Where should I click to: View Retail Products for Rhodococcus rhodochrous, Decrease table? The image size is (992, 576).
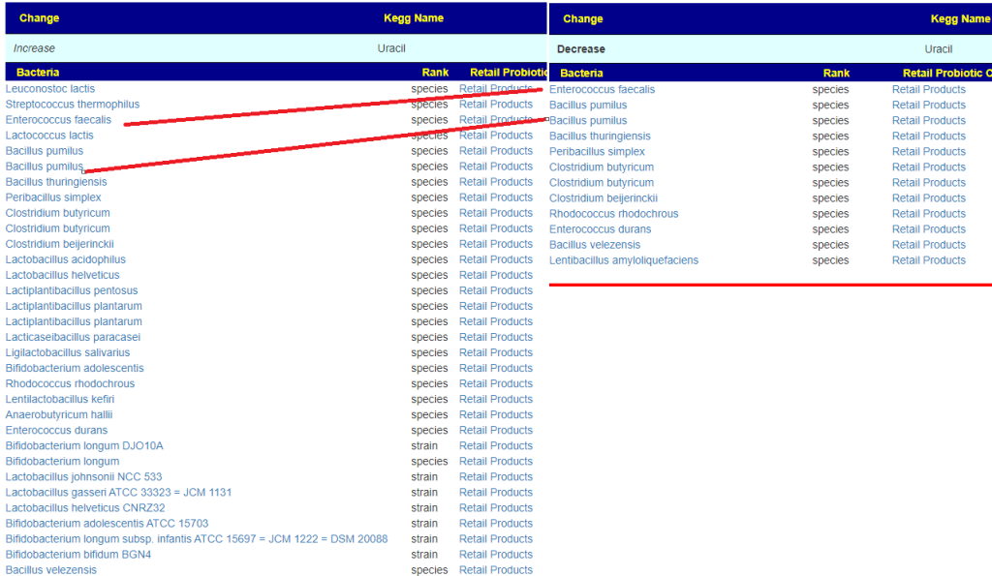[929, 214]
